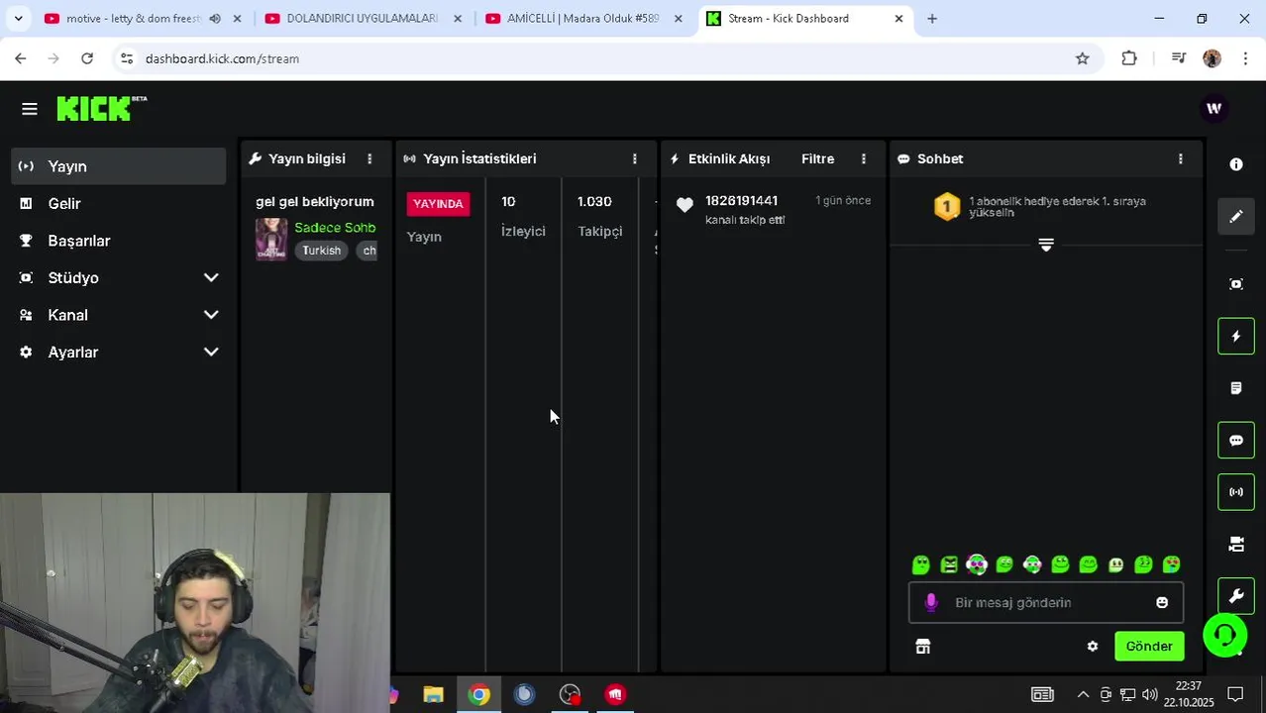1266x713 pixels.
Task: Open the hamburger navigation menu
Action: tap(30, 109)
